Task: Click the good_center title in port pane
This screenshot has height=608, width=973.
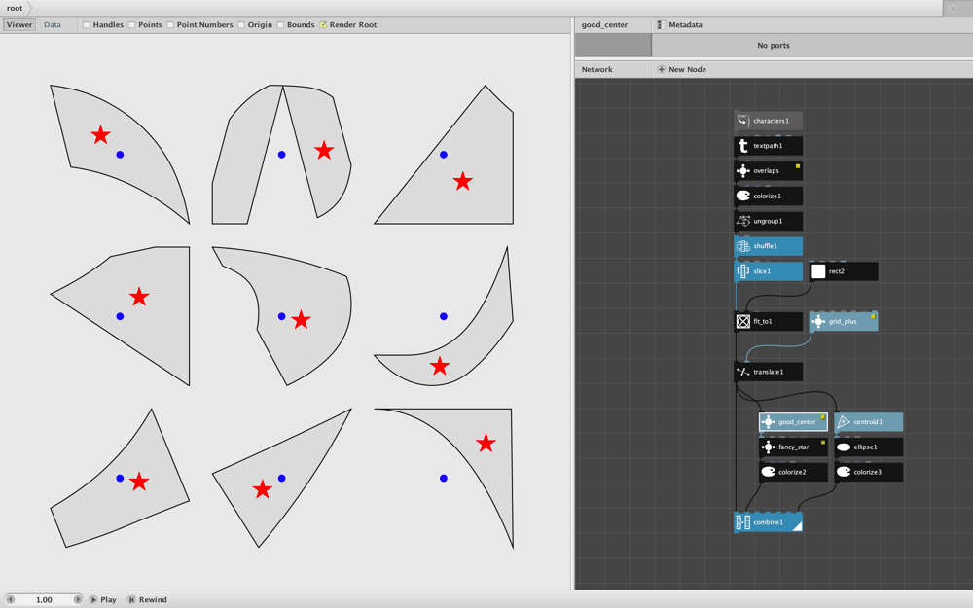Action: 604,25
